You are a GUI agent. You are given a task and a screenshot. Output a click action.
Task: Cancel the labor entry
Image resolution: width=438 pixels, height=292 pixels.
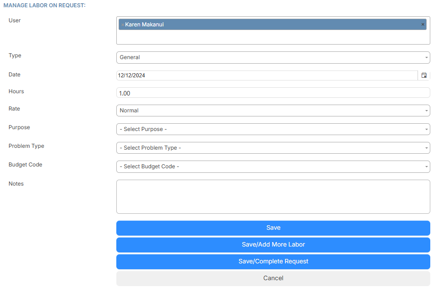(273, 278)
